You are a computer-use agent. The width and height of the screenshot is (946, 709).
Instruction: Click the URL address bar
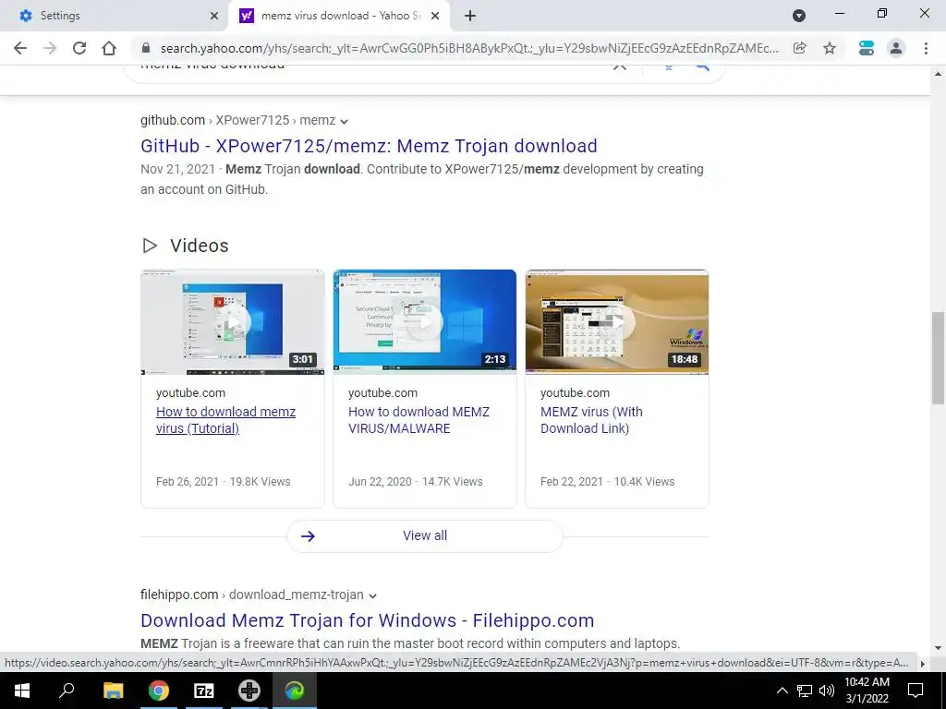pos(469,48)
